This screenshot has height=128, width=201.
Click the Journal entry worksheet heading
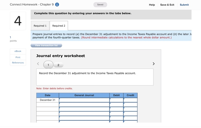[x=61, y=56]
